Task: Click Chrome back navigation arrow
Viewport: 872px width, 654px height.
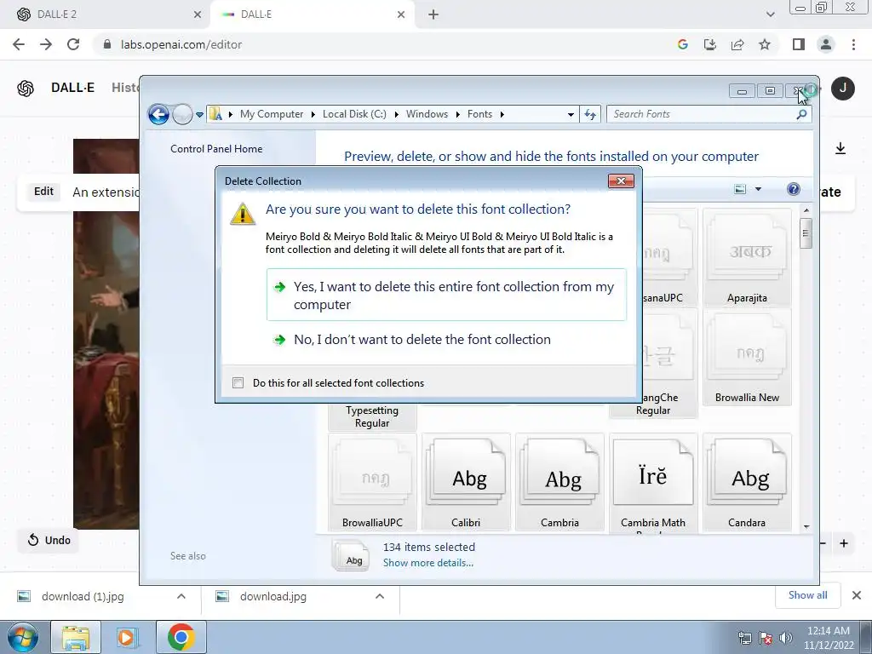Action: point(19,44)
